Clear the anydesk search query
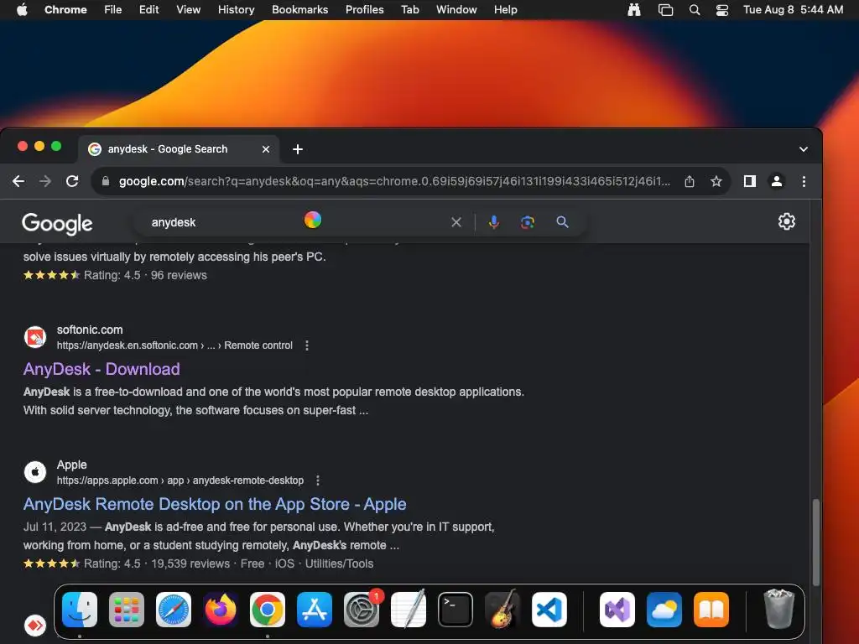The width and height of the screenshot is (859, 644). point(456,222)
